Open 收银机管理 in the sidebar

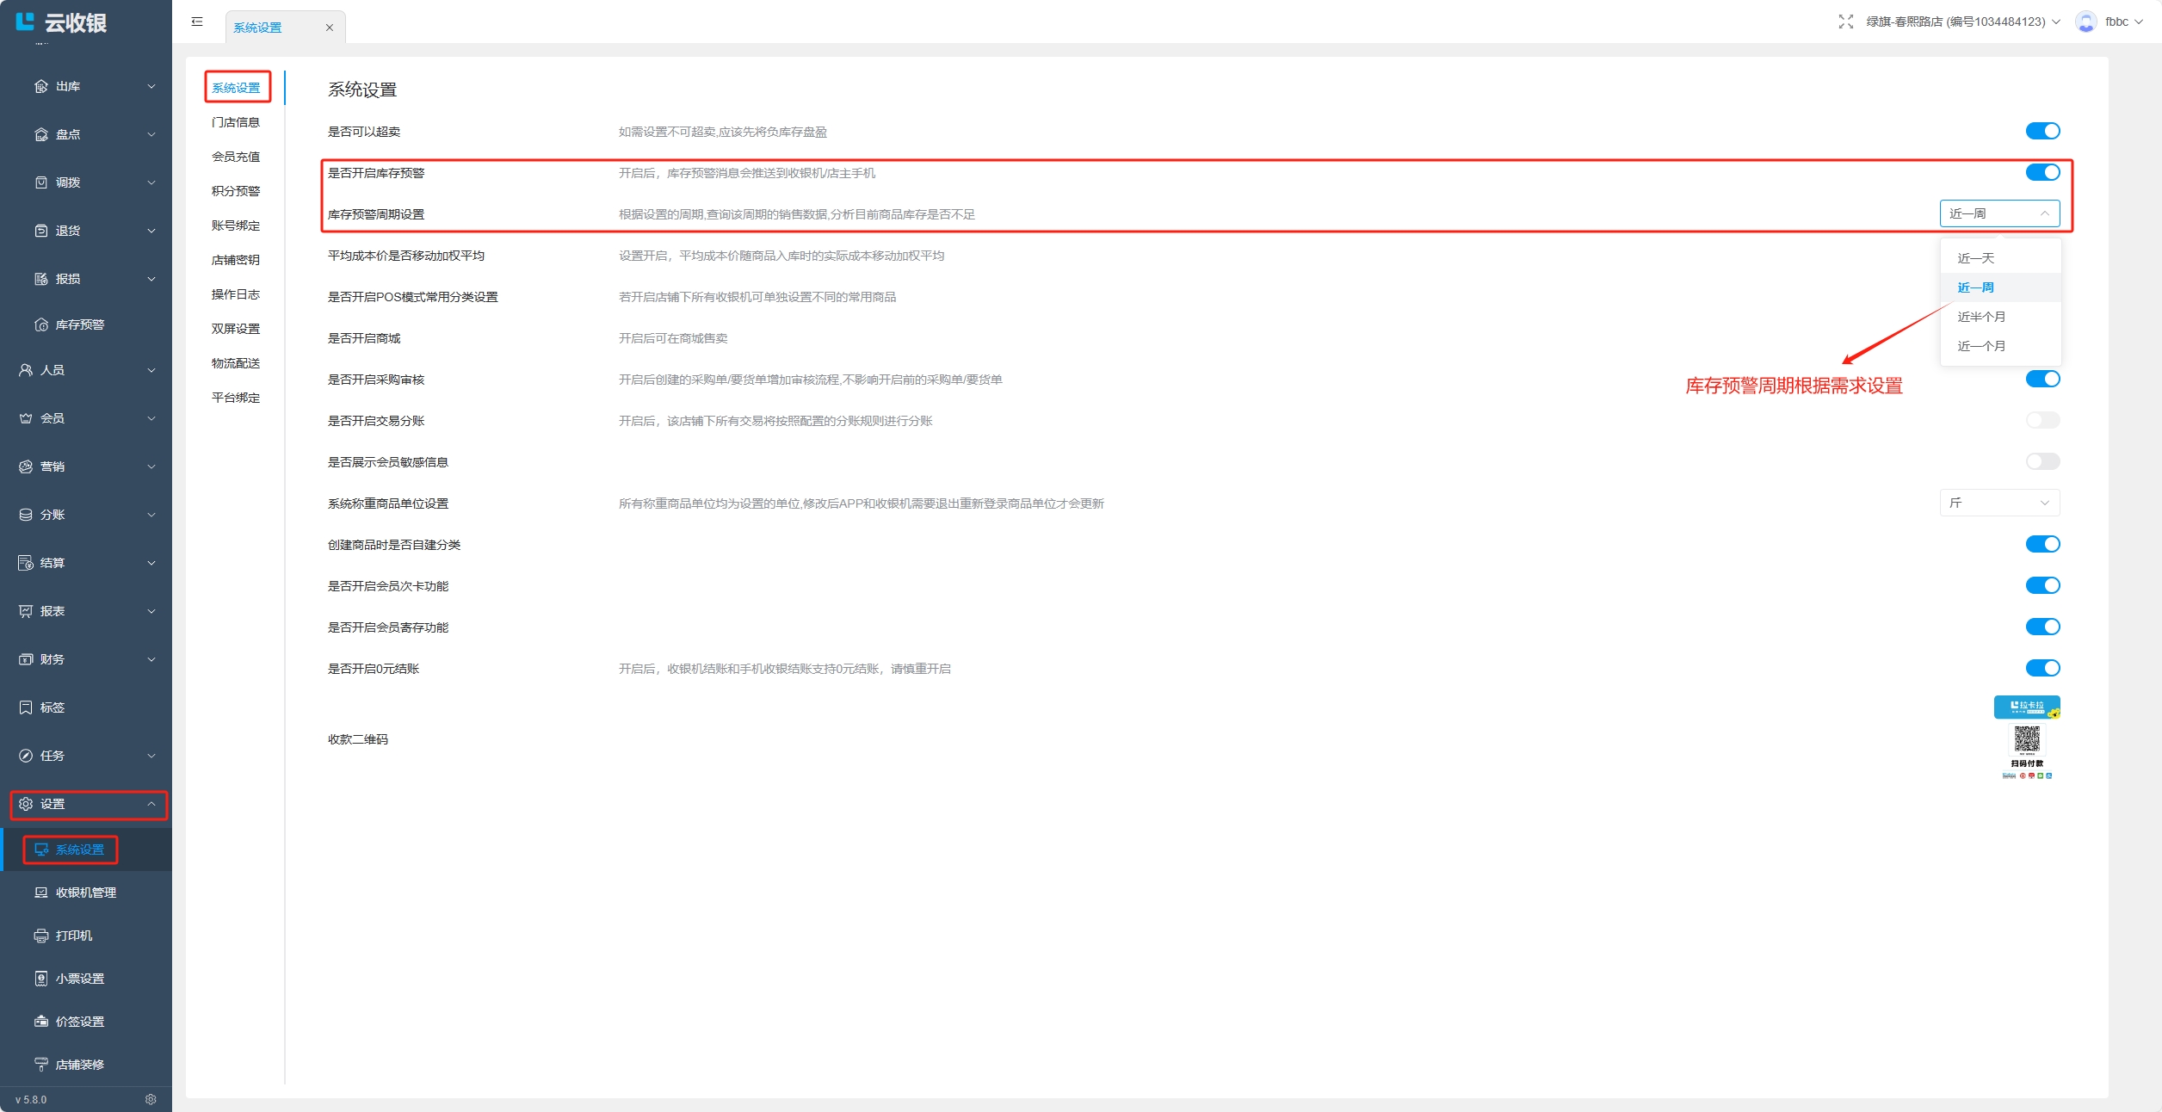[x=85, y=893]
